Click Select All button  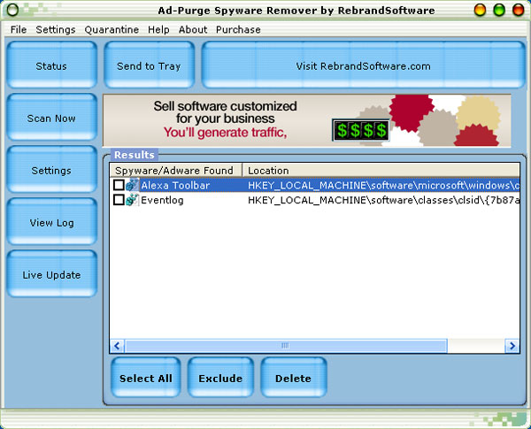146,377
